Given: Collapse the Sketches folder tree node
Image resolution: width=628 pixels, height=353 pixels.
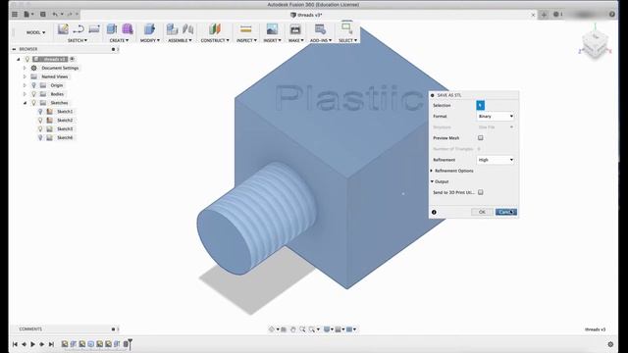Looking at the screenshot, I should tap(25, 103).
